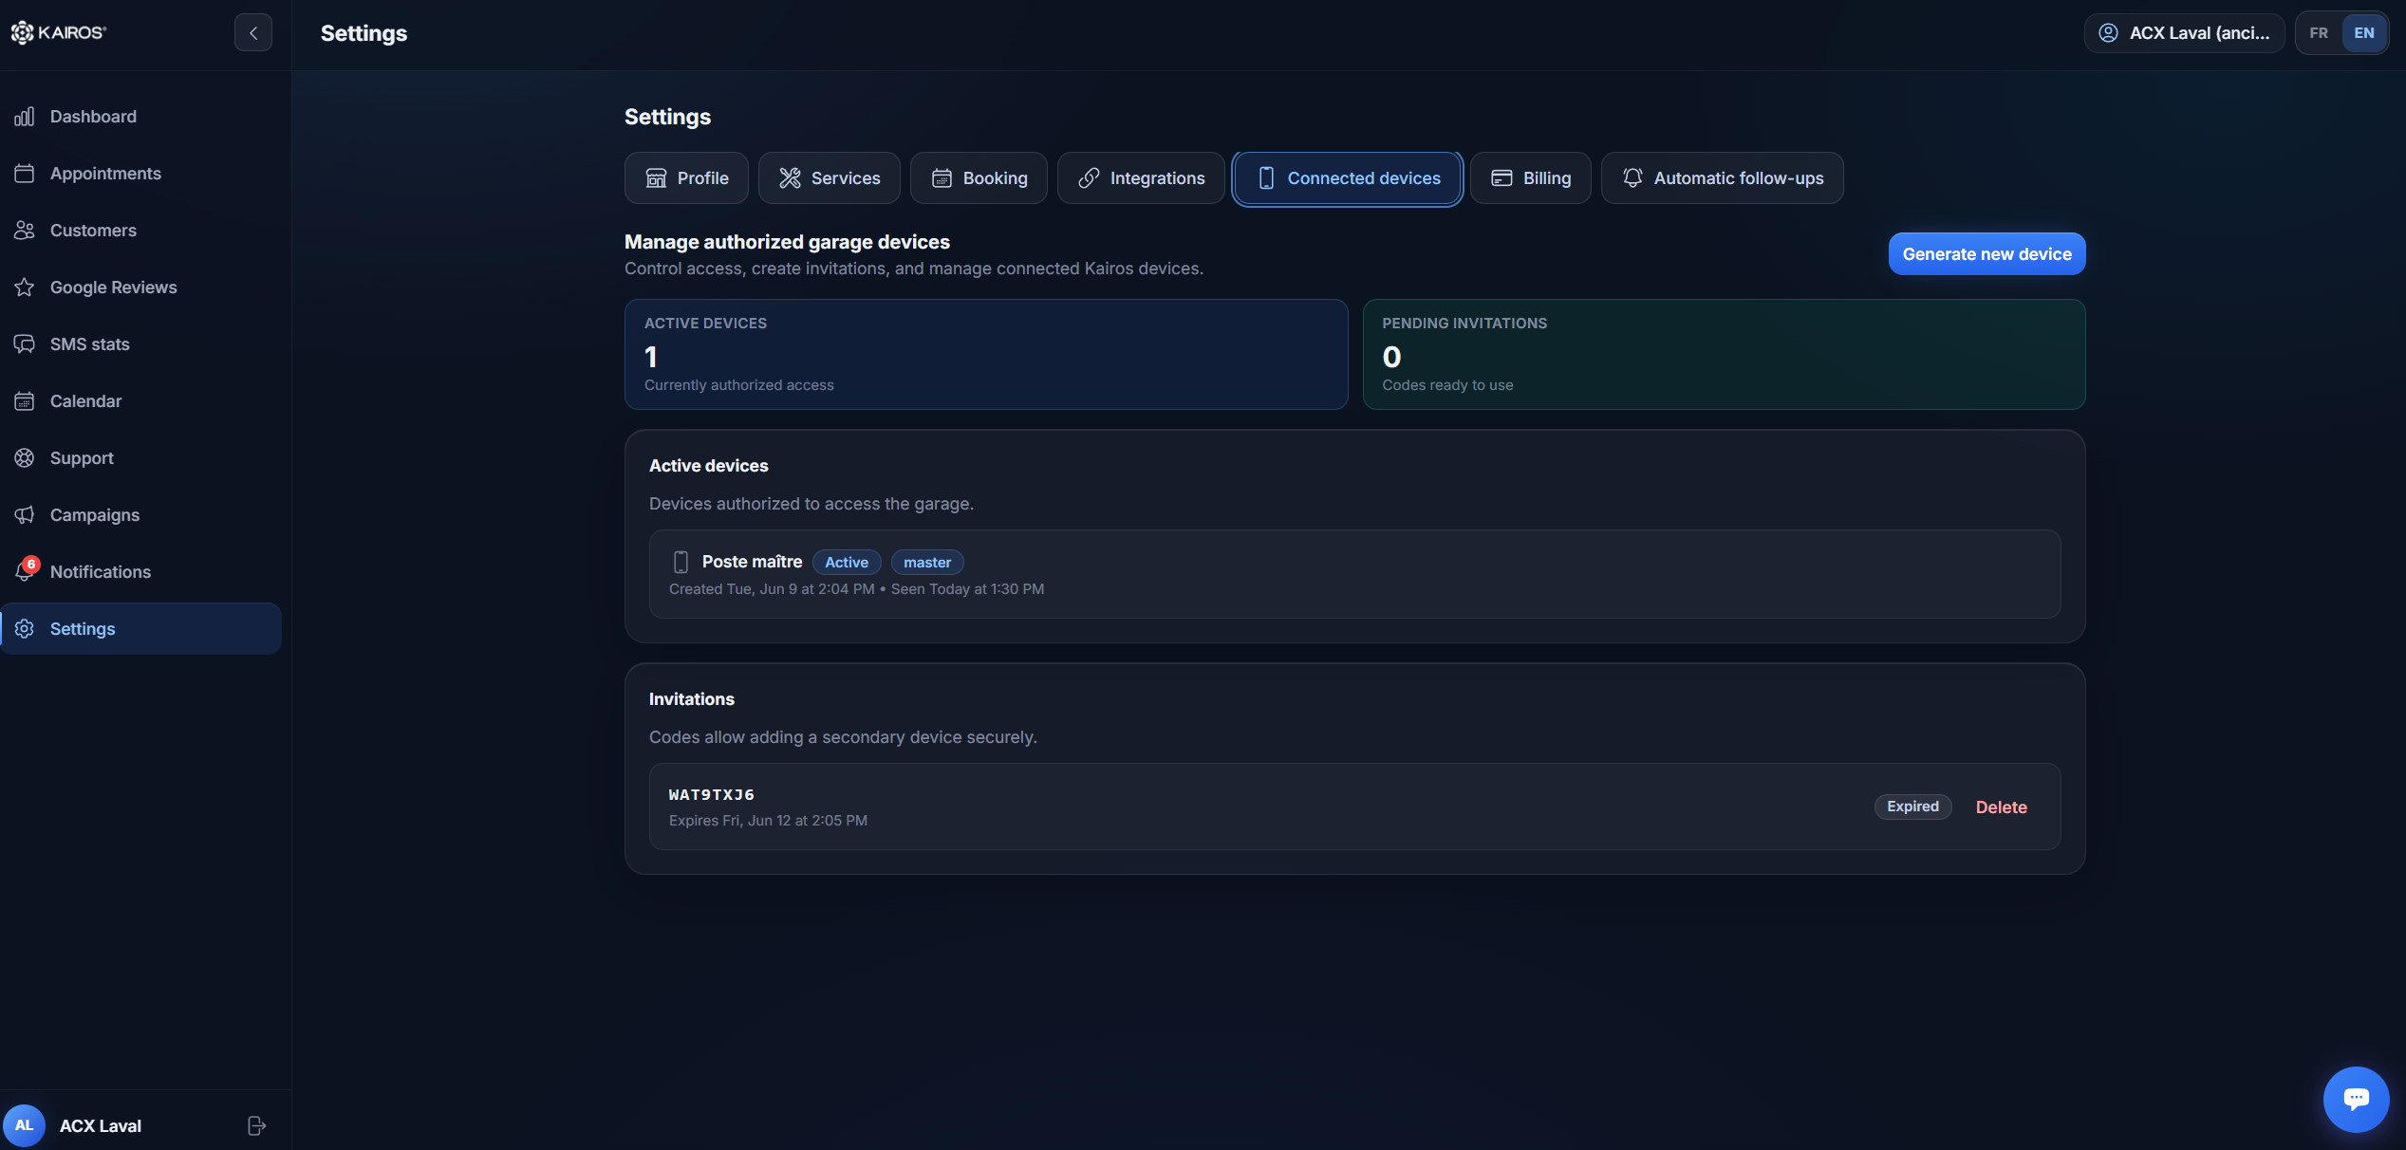Switch language to EN
The height and width of the screenshot is (1150, 2406).
tap(2363, 32)
